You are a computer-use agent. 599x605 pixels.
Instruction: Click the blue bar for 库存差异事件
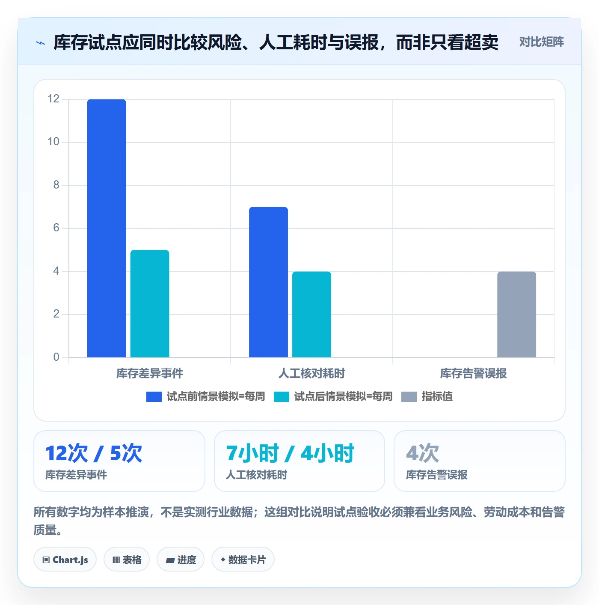click(107, 228)
